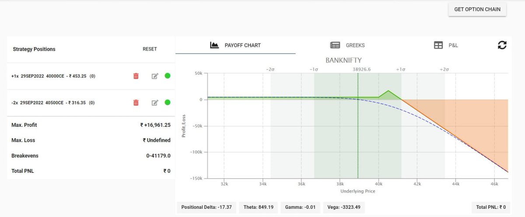This screenshot has width=525, height=217.
Task: Click the -2σ label above chart
Action: pos(270,69)
